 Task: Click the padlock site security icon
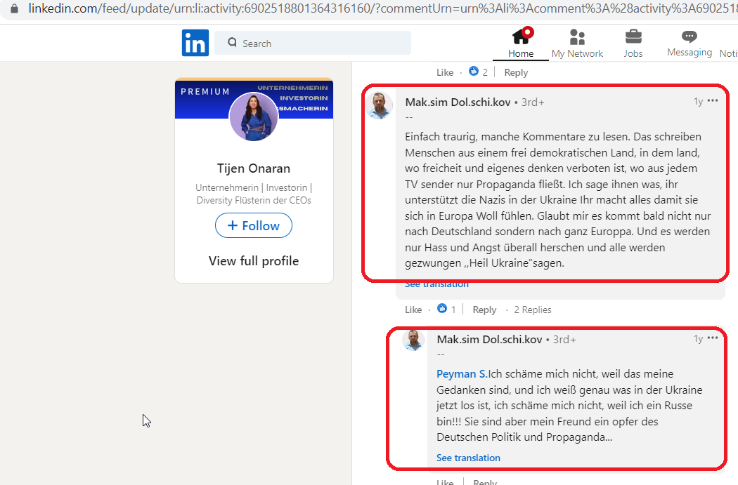15,8
